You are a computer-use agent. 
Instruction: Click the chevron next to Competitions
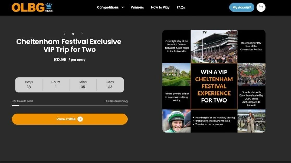pos(122,8)
